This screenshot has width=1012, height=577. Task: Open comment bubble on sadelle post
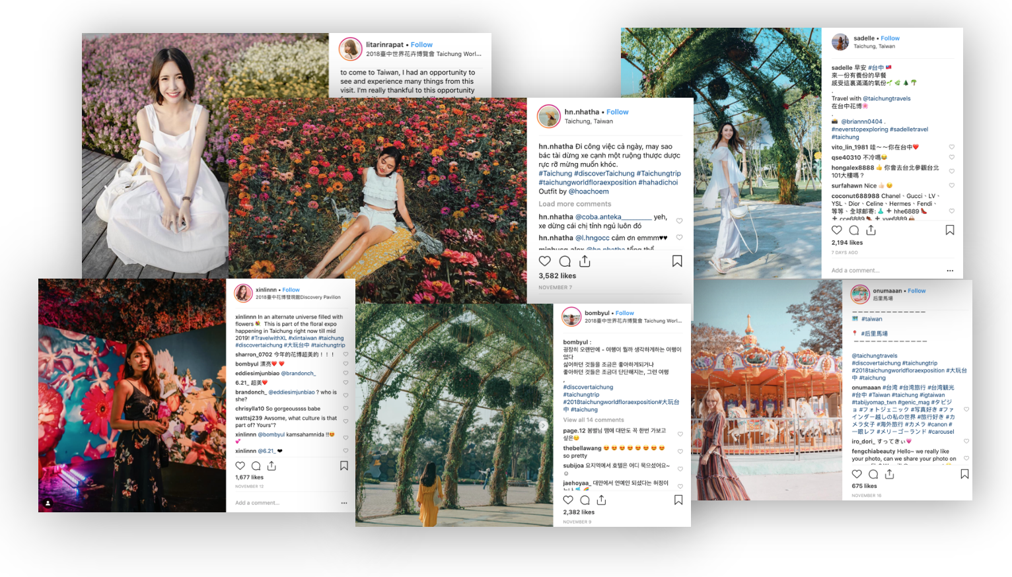(853, 230)
